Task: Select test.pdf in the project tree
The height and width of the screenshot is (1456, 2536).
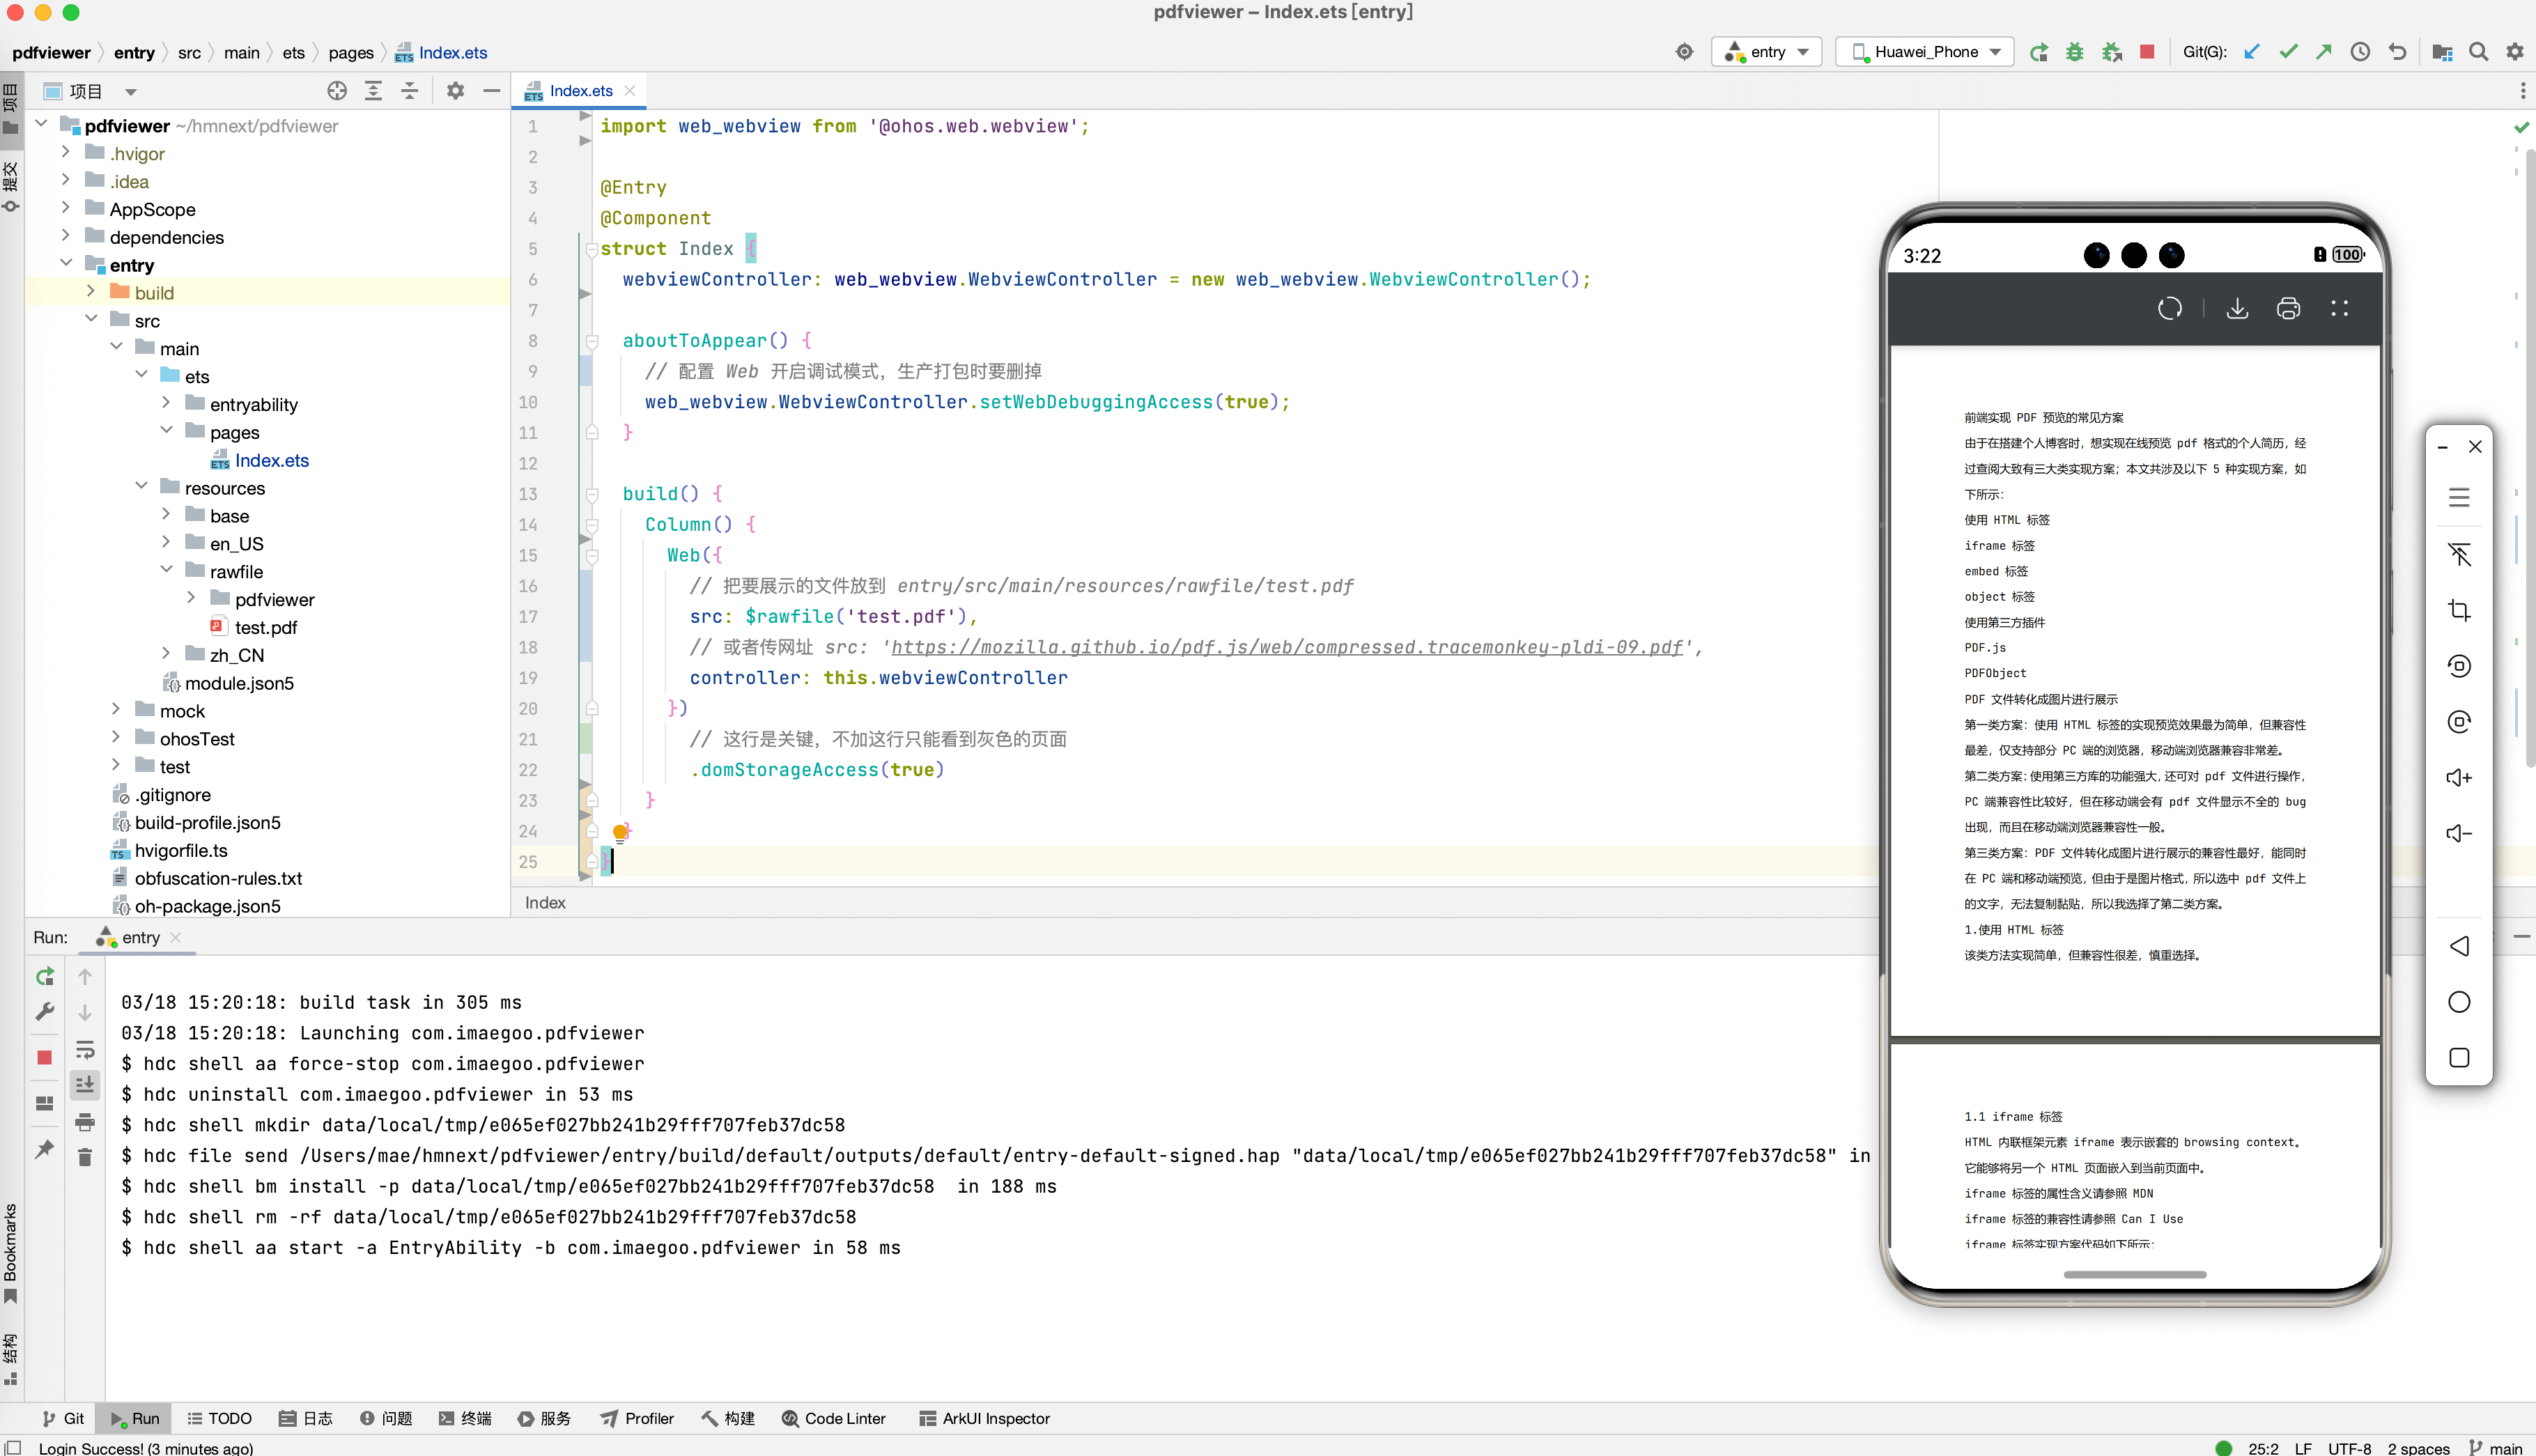Action: [265, 627]
